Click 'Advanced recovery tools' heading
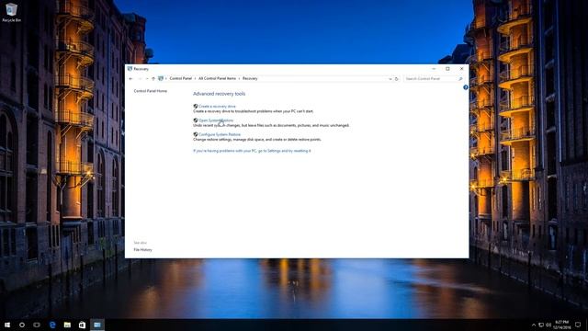Viewport: 588px width, 331px height. pyautogui.click(x=219, y=94)
